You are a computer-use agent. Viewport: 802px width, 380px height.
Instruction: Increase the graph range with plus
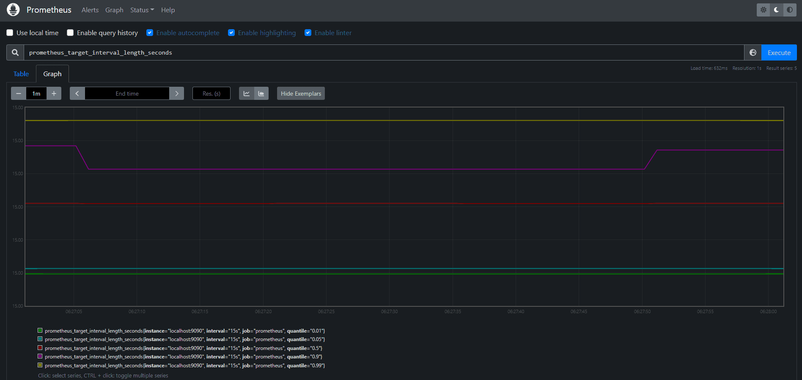[54, 94]
